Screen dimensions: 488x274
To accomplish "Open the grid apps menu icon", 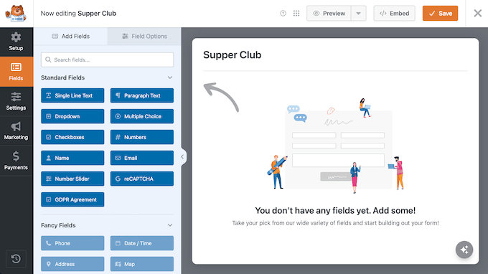I will [296, 14].
